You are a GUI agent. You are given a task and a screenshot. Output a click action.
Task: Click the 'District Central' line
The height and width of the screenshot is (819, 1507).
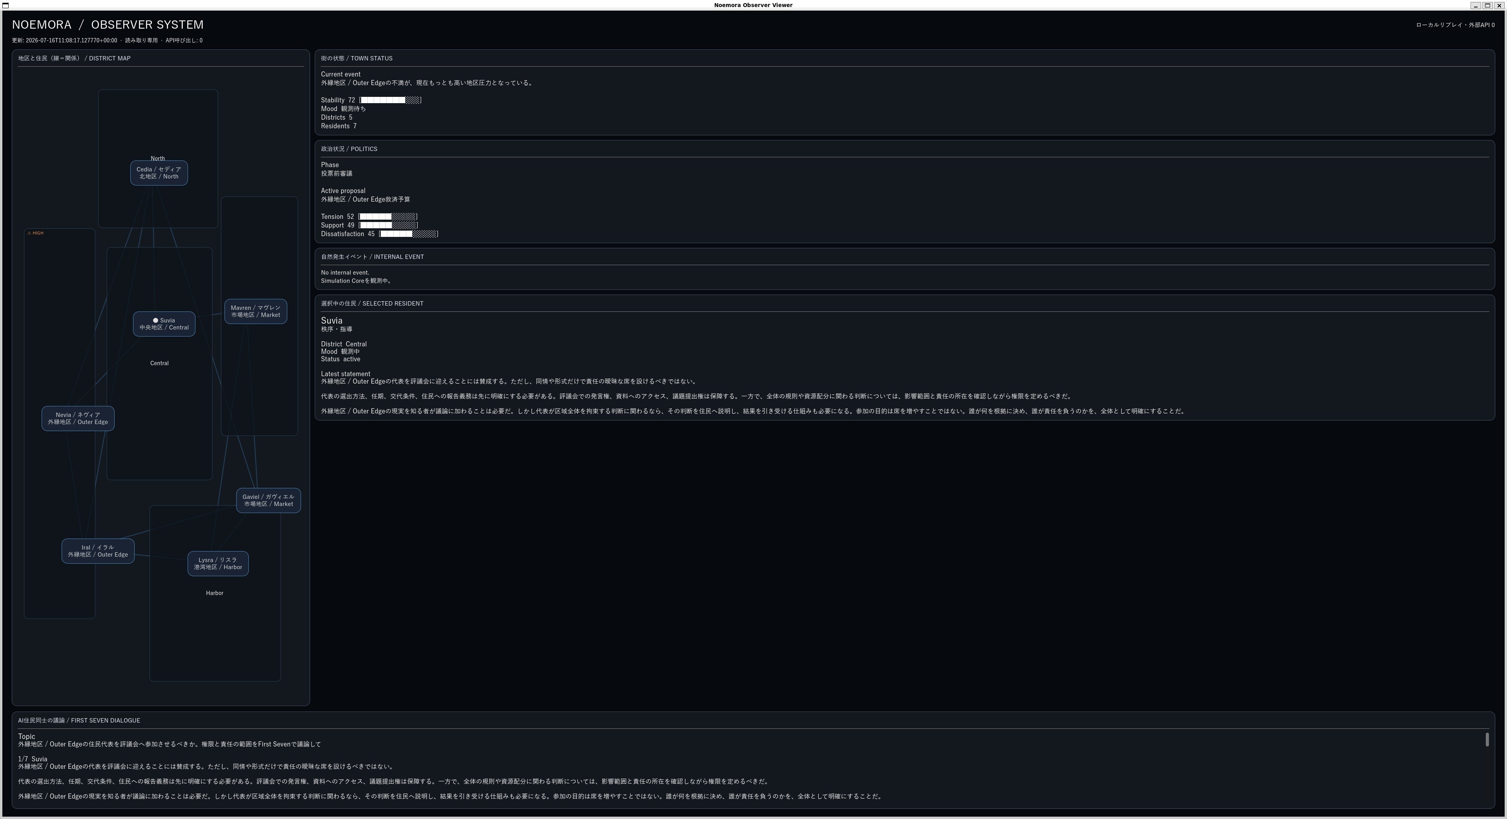[x=344, y=344]
